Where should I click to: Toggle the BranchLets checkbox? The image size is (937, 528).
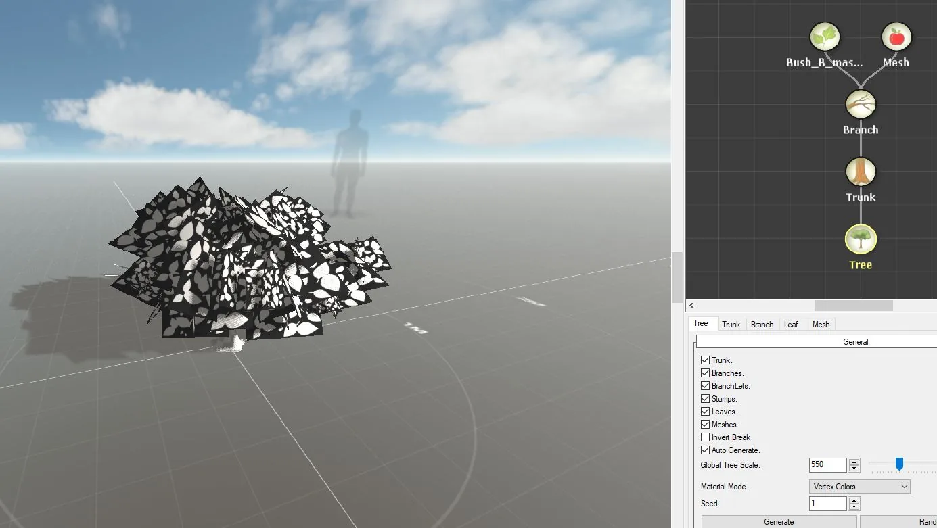tap(706, 386)
